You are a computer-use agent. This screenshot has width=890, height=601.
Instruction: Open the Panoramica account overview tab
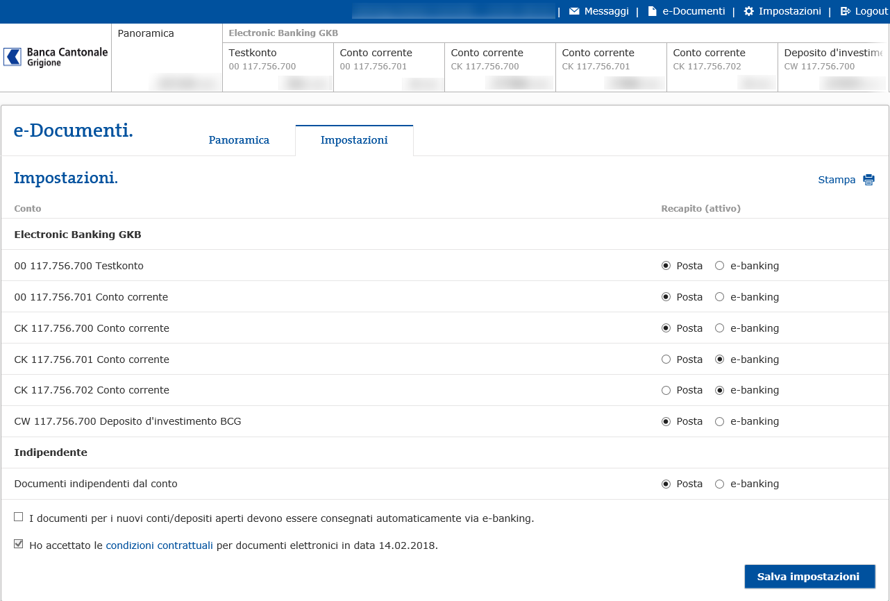167,58
